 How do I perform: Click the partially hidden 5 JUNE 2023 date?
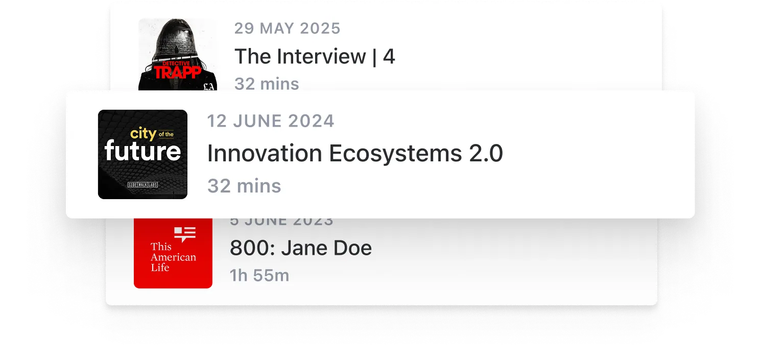coord(281,222)
